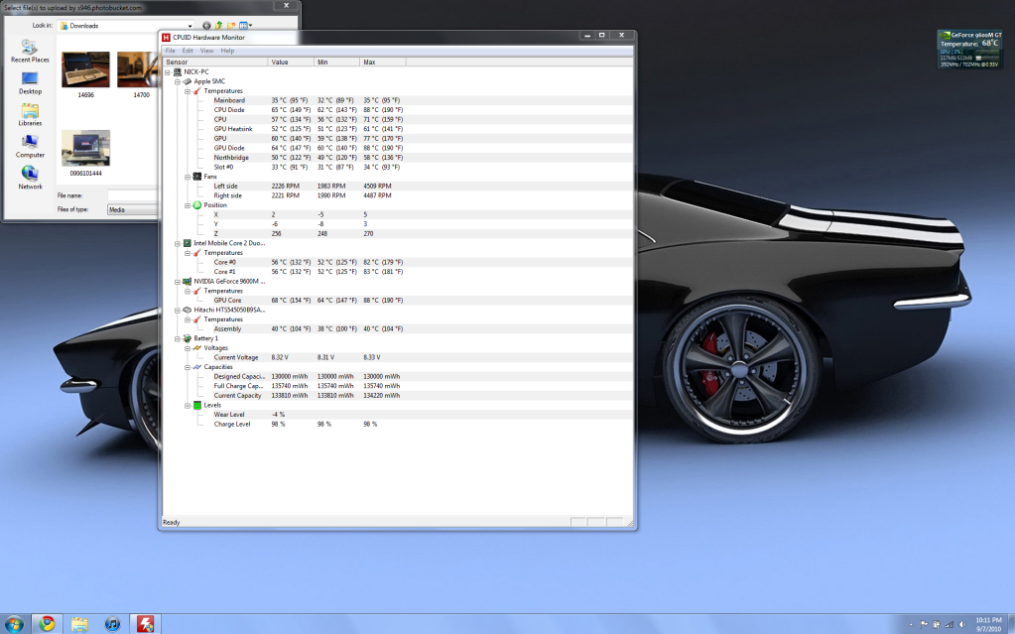Open the Windows Start menu
Screen dimensions: 1015x634
click(x=14, y=624)
